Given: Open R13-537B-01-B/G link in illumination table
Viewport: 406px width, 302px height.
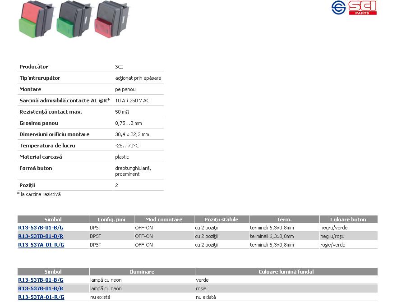Looking at the screenshot, I should tap(41, 280).
